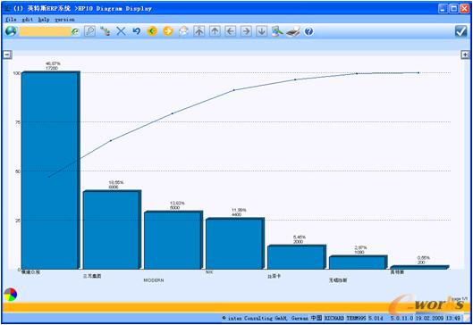473x325 pixels.
Task: Click the orange forward arrow button
Action: 168,31
